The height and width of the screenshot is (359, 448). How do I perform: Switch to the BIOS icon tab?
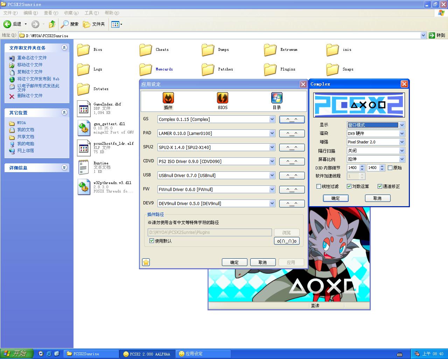pos(223,101)
